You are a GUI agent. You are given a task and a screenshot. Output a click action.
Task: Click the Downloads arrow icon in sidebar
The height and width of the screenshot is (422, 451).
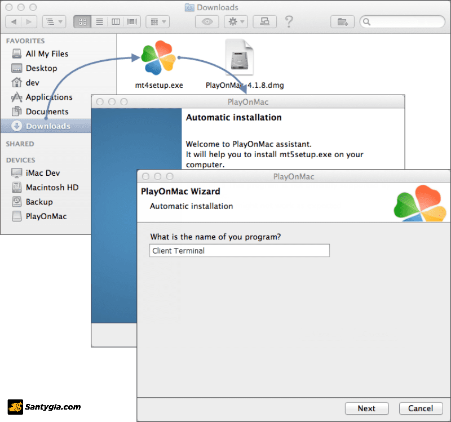point(17,126)
